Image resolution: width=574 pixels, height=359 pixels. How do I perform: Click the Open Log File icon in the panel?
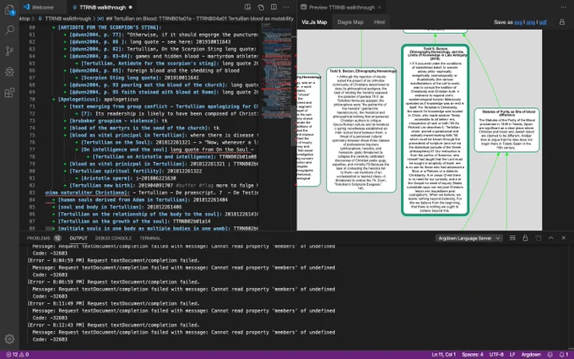539,238
